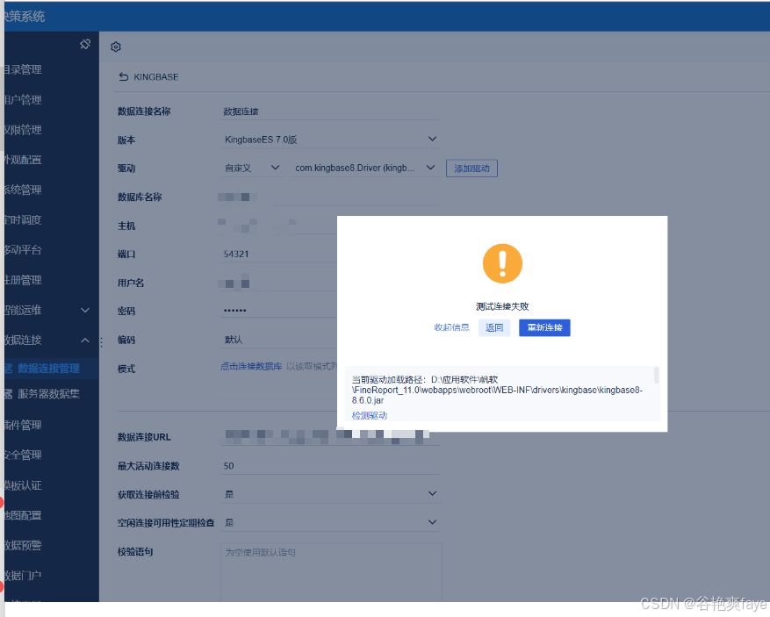770x617 pixels.
Task: Go to 用户管理 in the sidebar
Action: click(x=31, y=99)
